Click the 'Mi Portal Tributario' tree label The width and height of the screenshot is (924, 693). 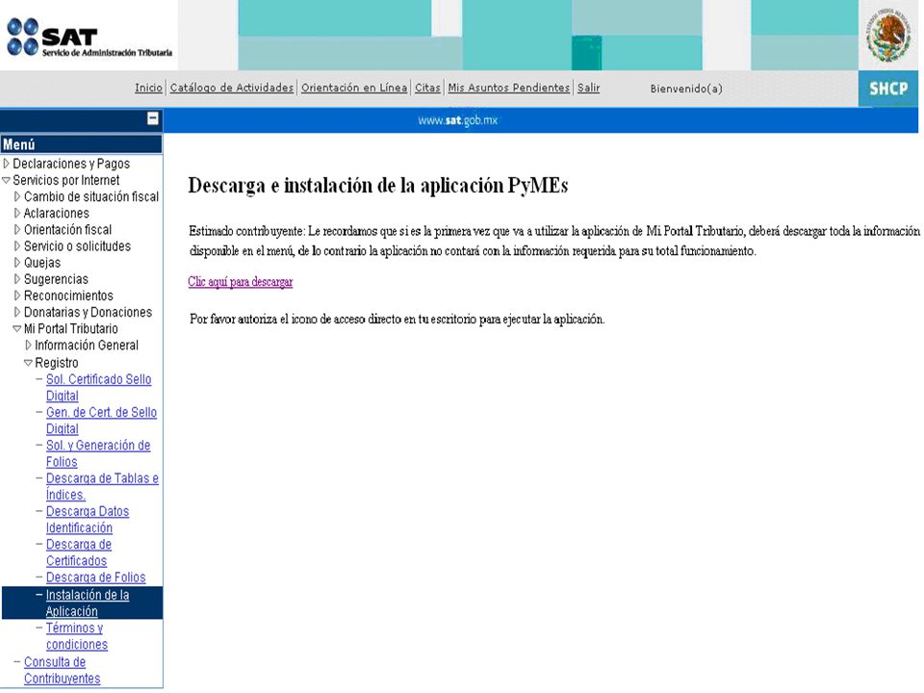click(70, 328)
